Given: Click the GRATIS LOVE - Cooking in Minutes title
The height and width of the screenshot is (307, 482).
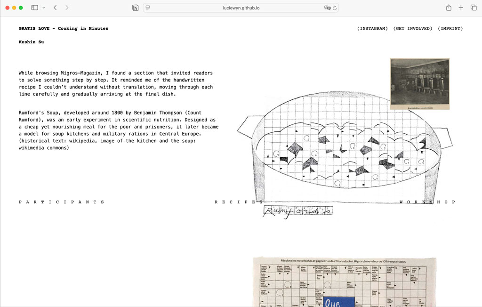Looking at the screenshot, I should click(x=64, y=28).
